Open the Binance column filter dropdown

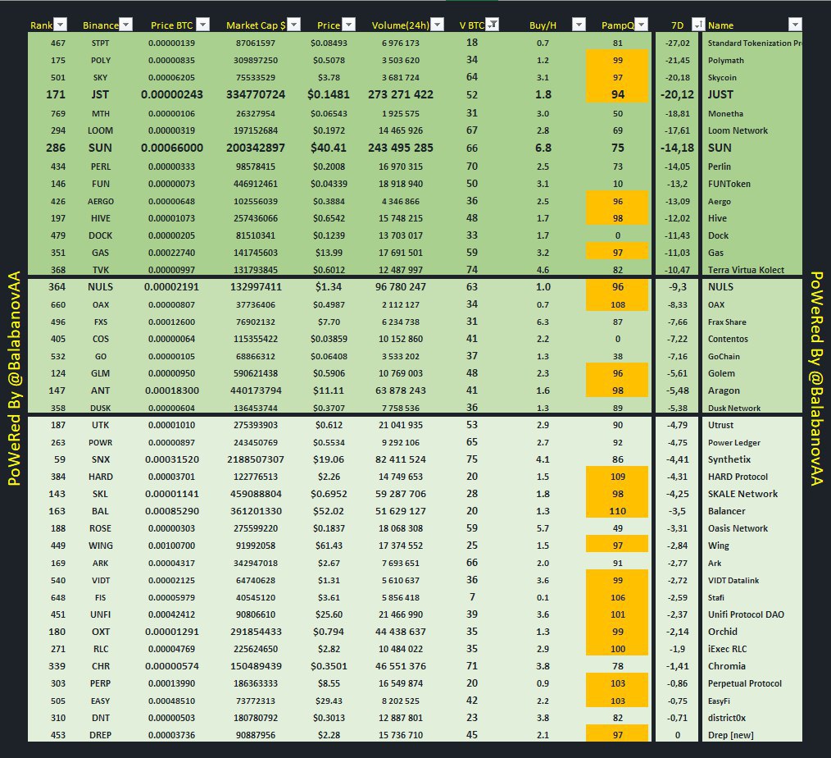point(125,25)
